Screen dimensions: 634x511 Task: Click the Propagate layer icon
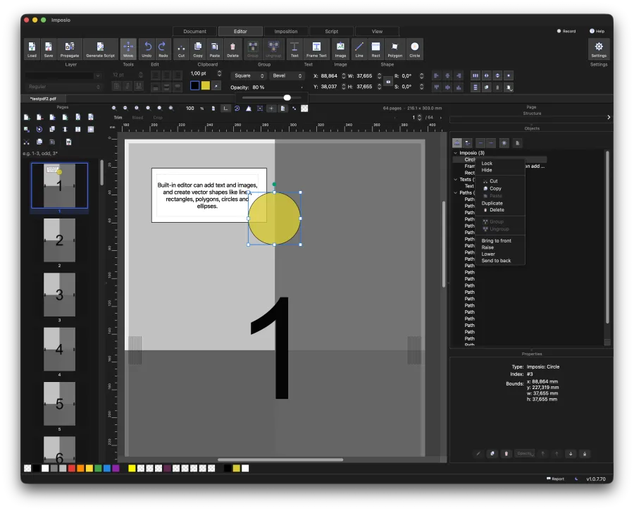[70, 49]
